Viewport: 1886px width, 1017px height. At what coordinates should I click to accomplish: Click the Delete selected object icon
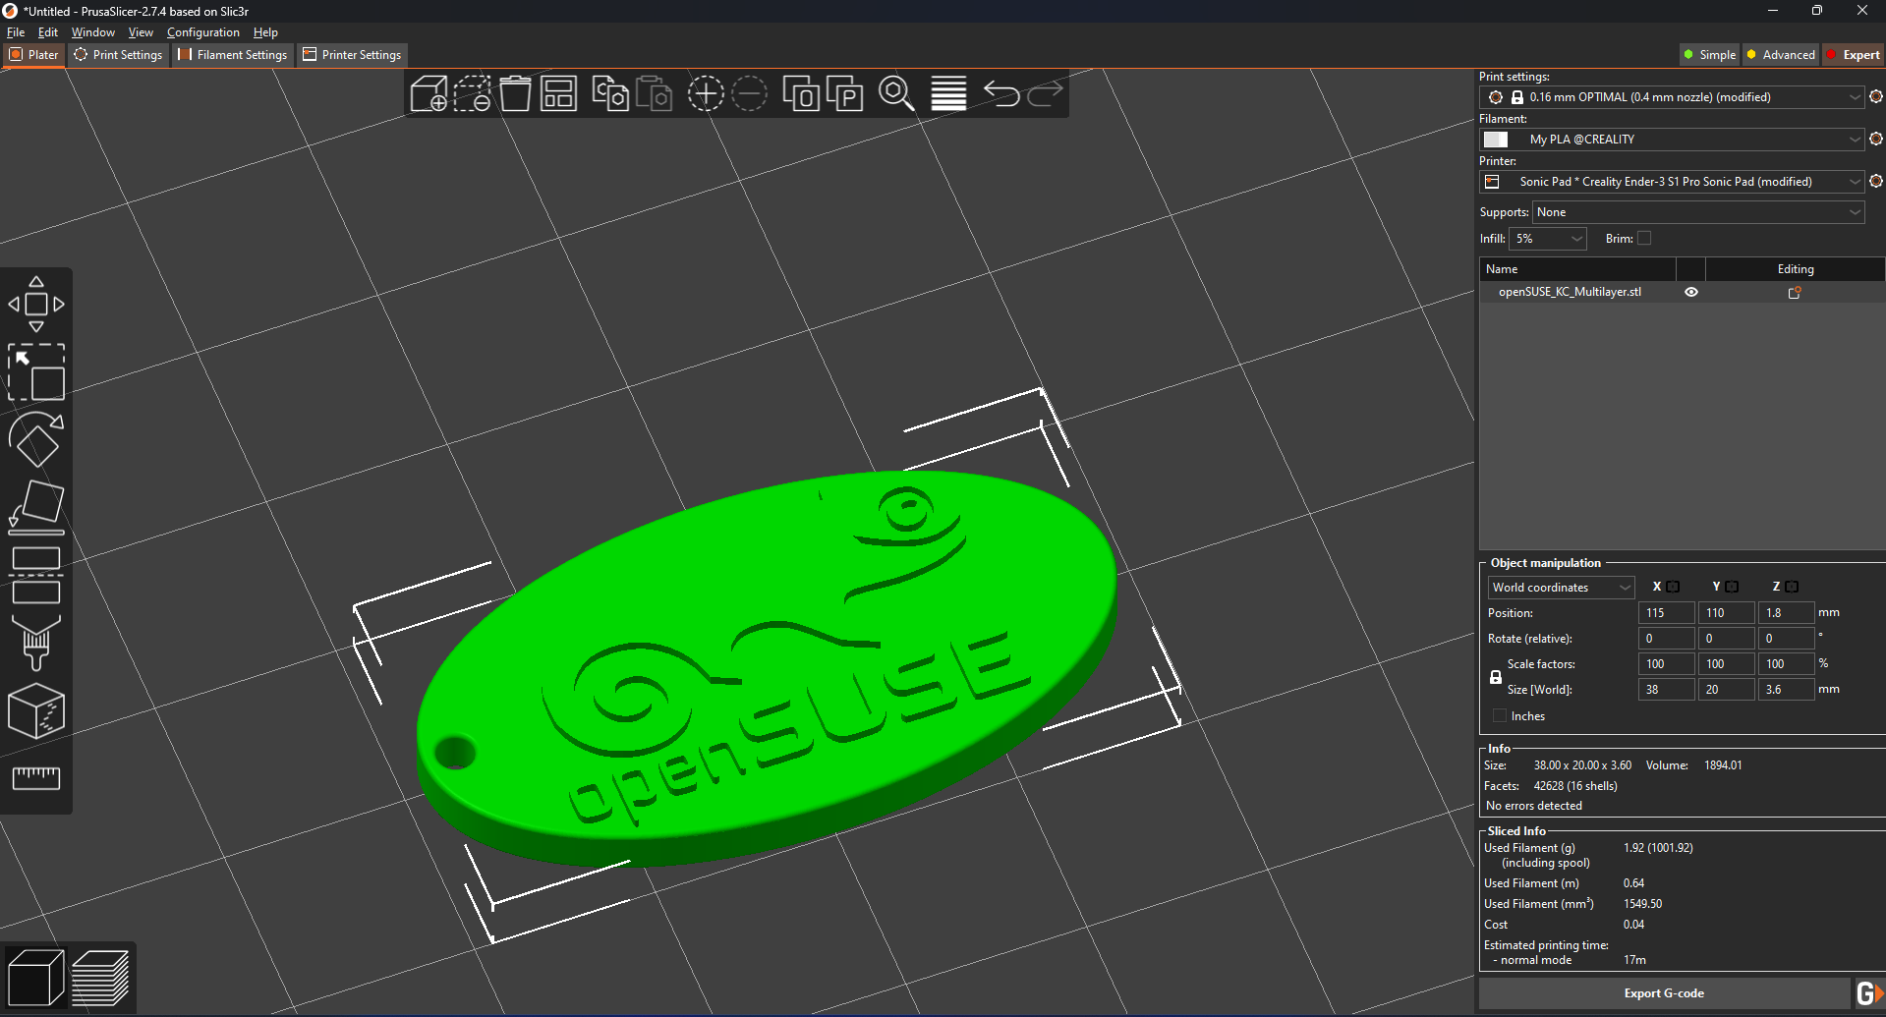click(472, 94)
